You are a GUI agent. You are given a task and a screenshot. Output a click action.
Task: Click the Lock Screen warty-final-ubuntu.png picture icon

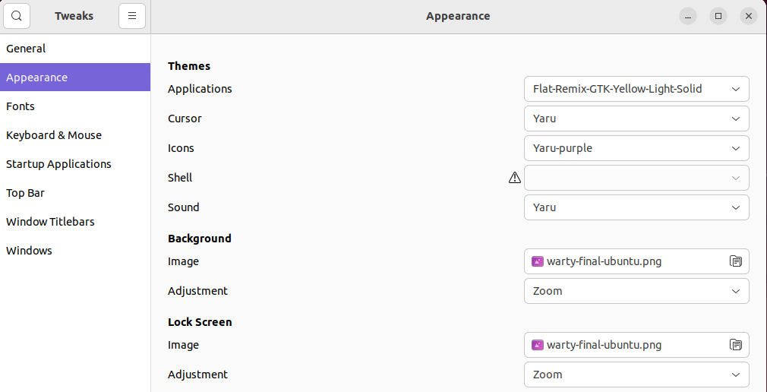(538, 345)
